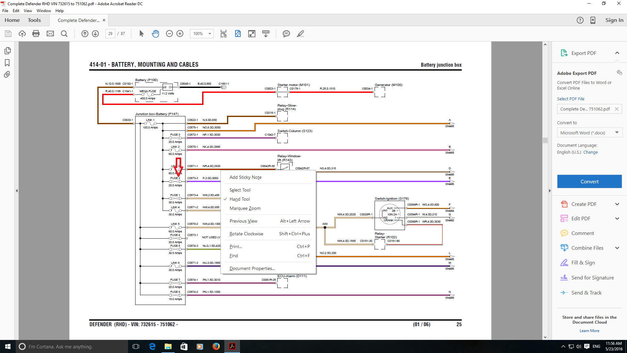Viewport: 627px width, 353px height.
Task: Remove selected file Complete De... 751062.pdf
Action: point(617,109)
